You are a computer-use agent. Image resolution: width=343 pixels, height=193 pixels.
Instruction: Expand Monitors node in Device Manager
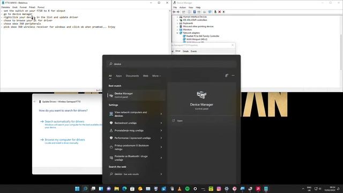click(x=177, y=29)
